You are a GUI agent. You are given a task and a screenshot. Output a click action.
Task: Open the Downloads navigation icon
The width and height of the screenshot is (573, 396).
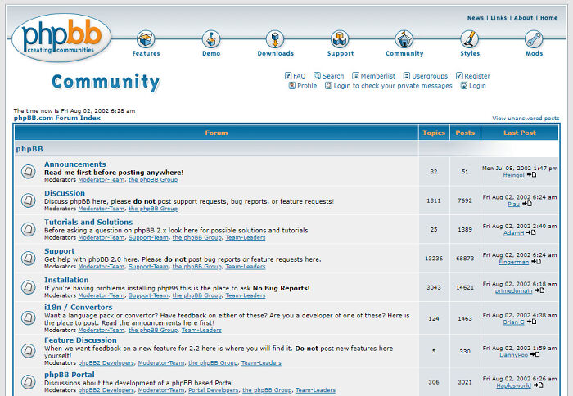click(x=275, y=39)
